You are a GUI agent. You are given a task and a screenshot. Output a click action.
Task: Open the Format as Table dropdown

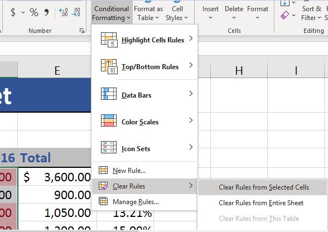148,13
